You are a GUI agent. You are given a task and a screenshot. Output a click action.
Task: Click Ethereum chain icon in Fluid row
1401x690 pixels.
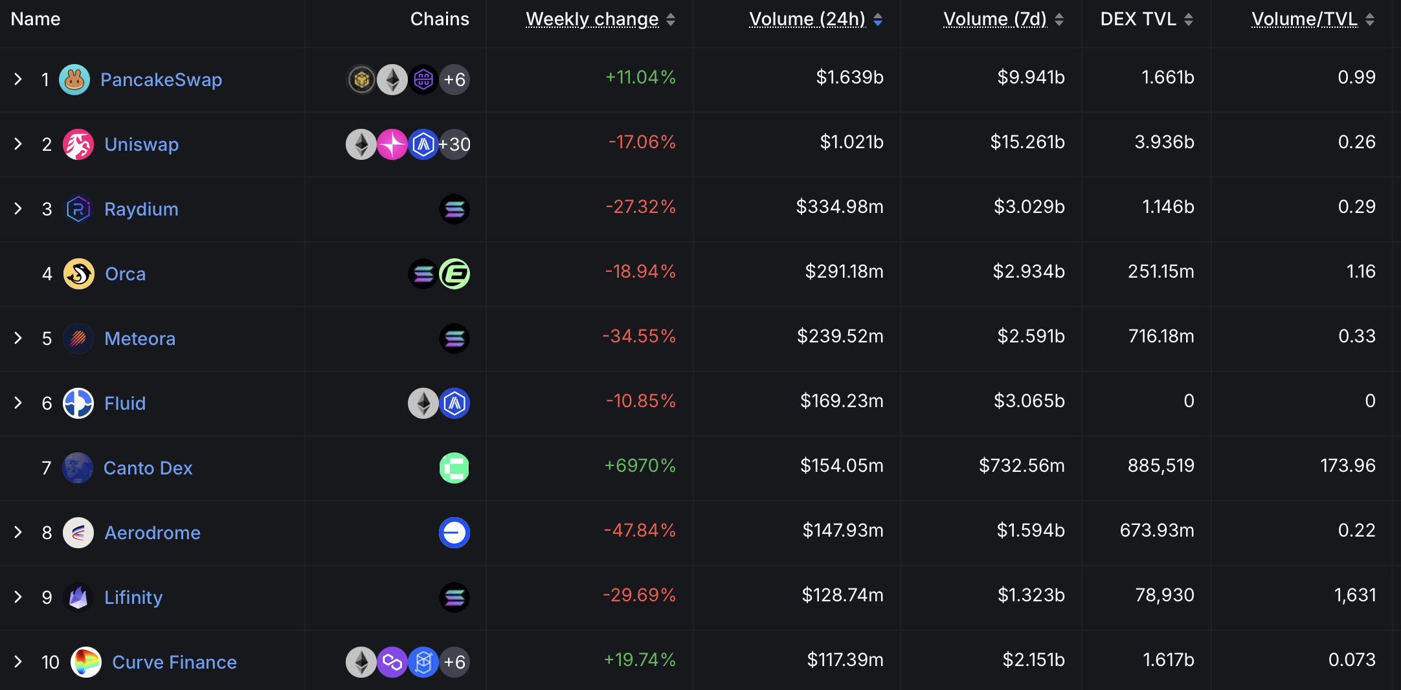423,403
